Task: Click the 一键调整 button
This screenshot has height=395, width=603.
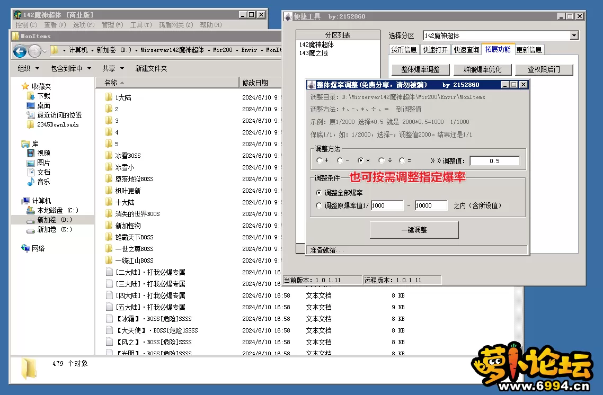Action: pyautogui.click(x=414, y=230)
